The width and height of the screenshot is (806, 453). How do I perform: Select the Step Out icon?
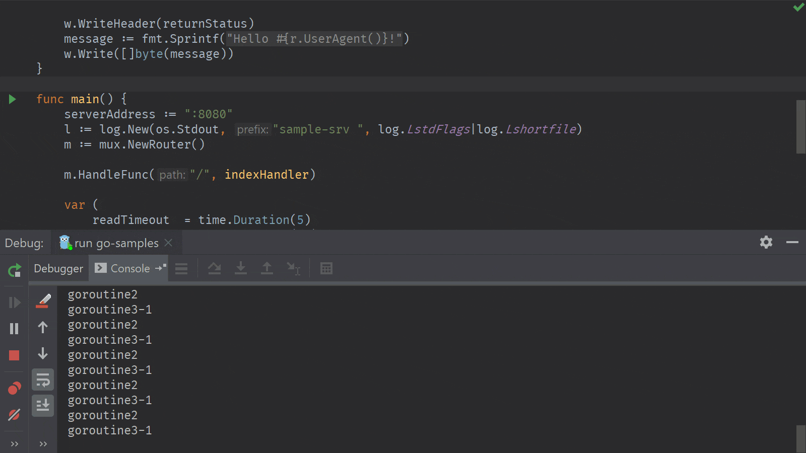pos(266,268)
